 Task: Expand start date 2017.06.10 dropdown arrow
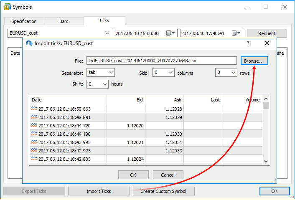[173, 33]
